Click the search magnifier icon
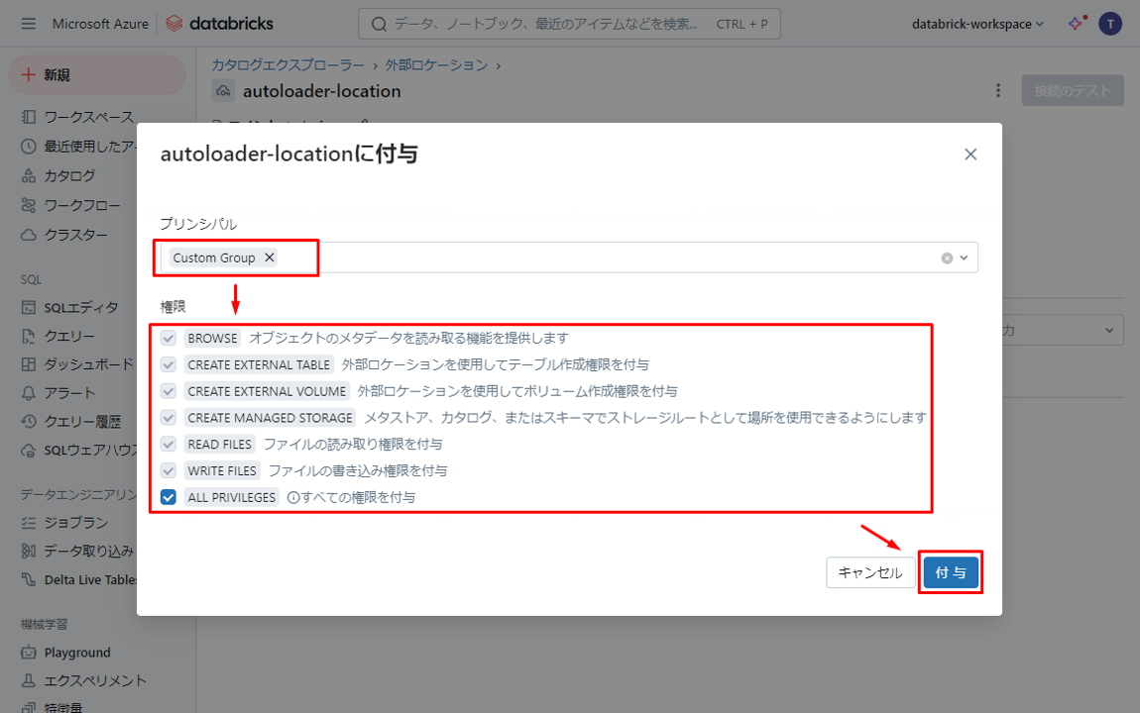The height and width of the screenshot is (713, 1140). (x=379, y=24)
